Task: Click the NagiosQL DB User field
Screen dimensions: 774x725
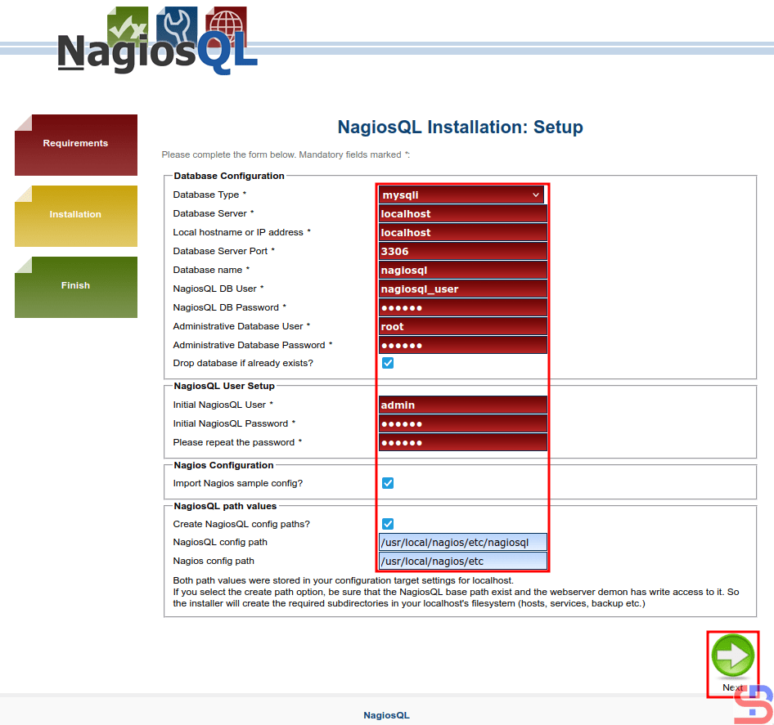Action: pyautogui.click(x=462, y=289)
